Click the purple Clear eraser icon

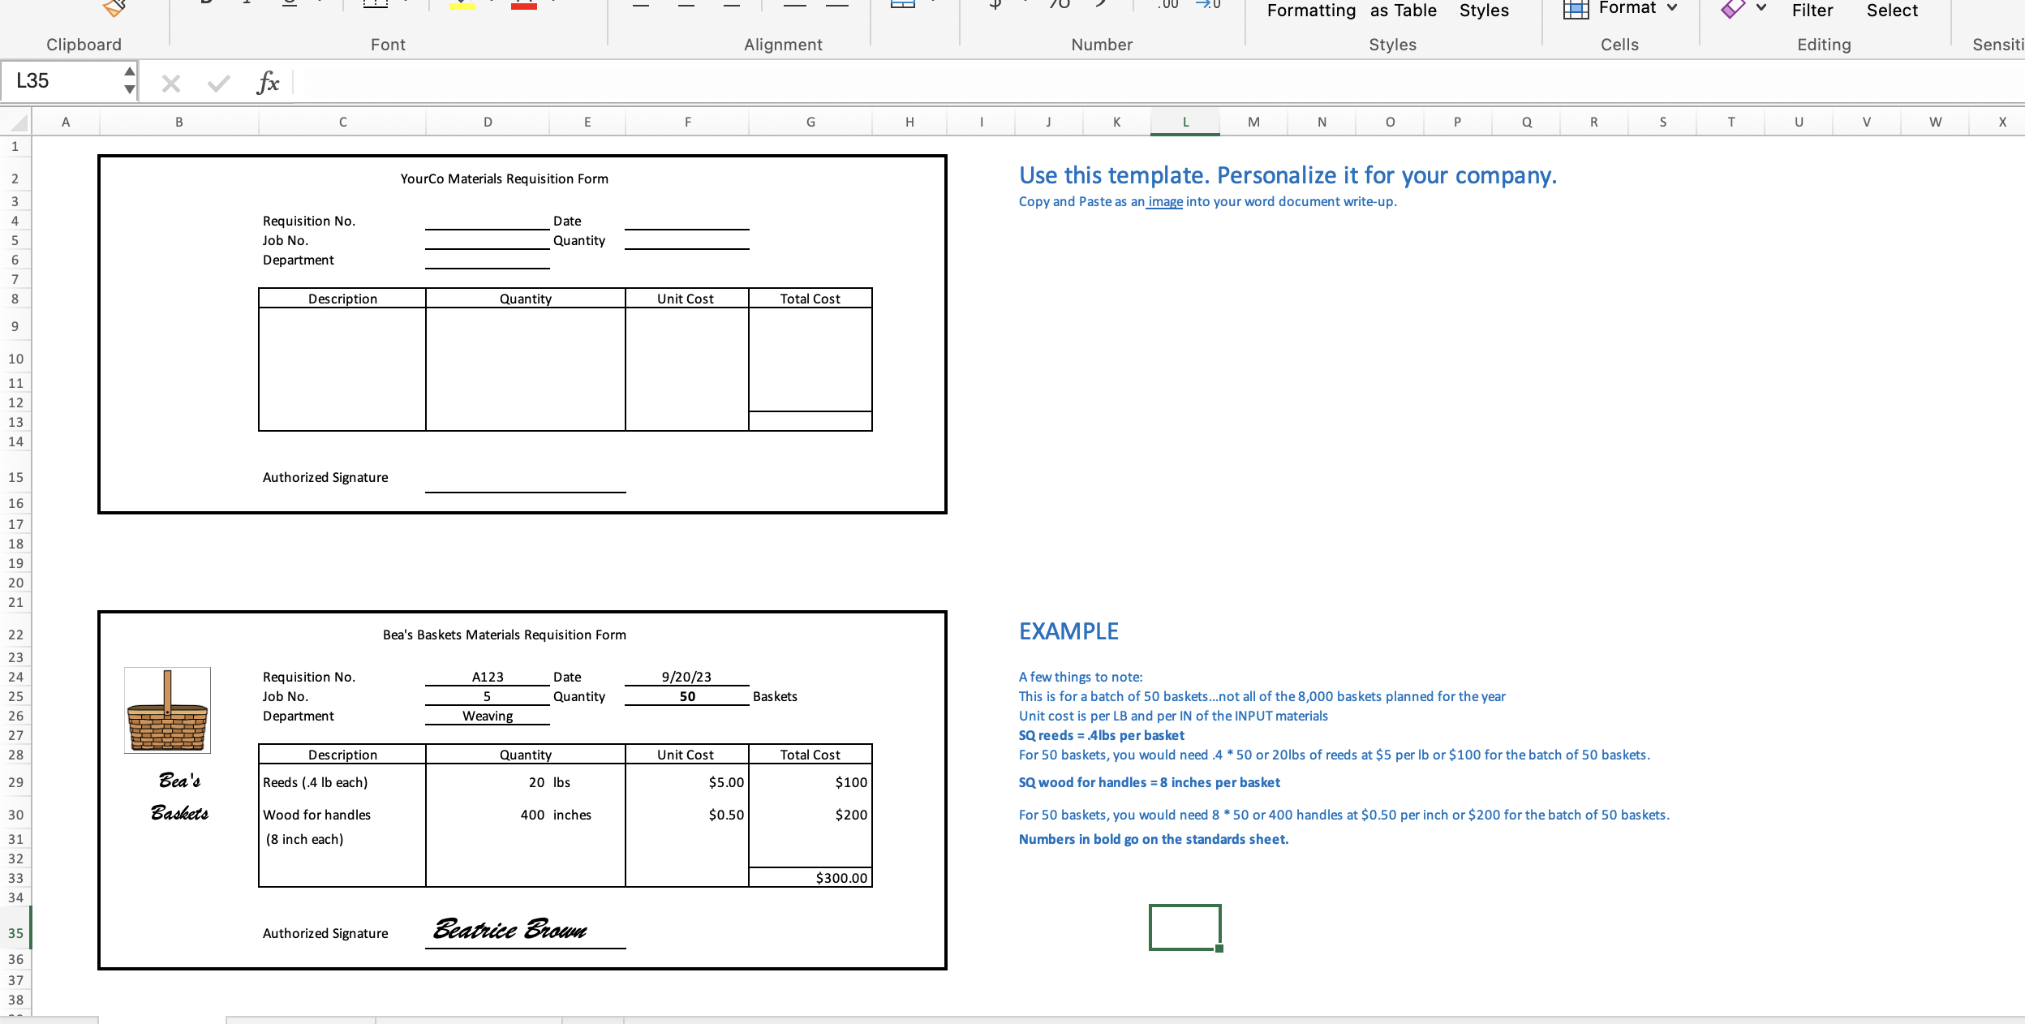pyautogui.click(x=1732, y=8)
